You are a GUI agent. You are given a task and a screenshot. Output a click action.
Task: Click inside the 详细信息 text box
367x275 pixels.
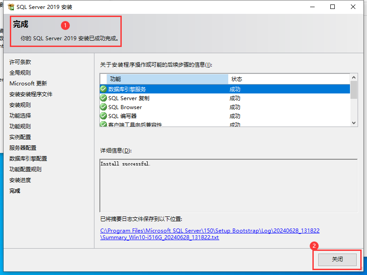pos(229,186)
